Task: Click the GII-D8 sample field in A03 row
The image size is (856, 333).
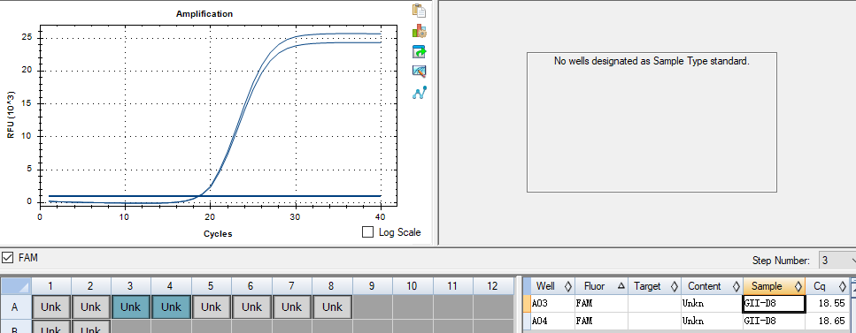Action: pos(774,304)
